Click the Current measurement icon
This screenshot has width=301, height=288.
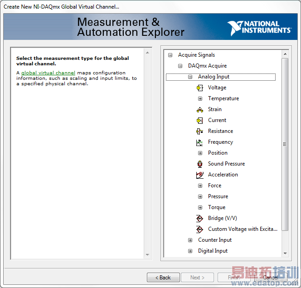tap(199, 121)
